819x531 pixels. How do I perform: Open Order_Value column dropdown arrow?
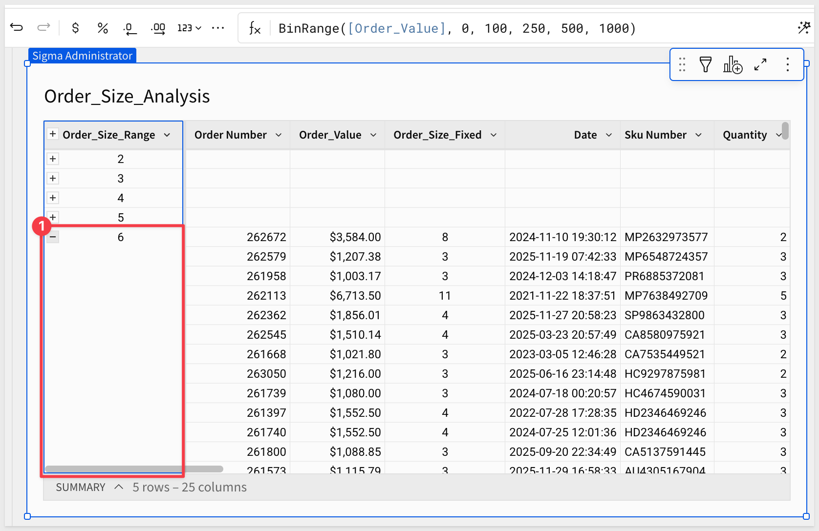tap(373, 135)
